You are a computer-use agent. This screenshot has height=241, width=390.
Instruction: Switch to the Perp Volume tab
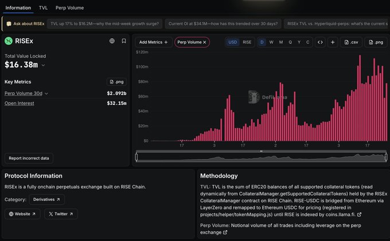point(69,7)
